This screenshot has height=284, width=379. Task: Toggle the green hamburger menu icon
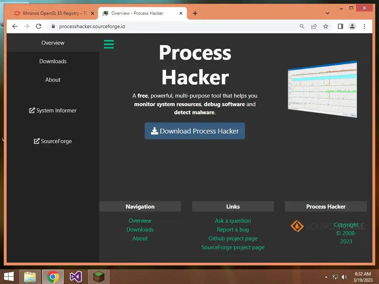point(109,44)
